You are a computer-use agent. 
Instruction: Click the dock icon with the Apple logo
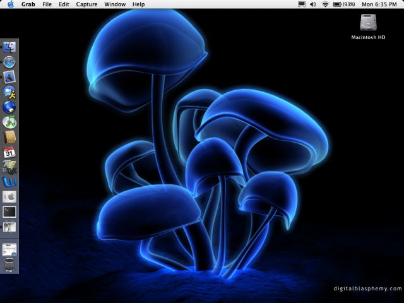pyautogui.click(x=9, y=197)
